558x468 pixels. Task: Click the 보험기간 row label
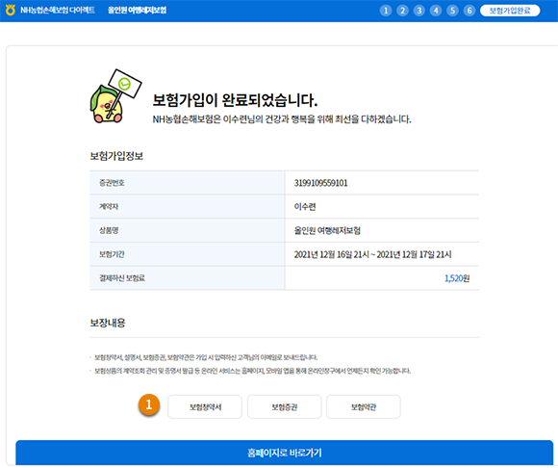[112, 254]
